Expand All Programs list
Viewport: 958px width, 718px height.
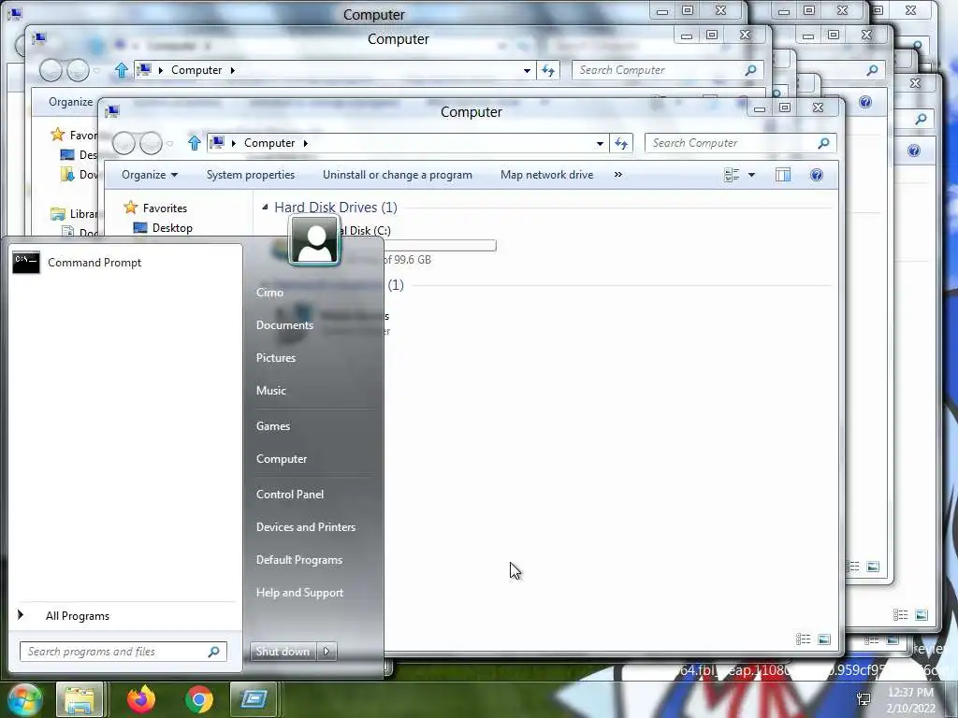(x=77, y=616)
